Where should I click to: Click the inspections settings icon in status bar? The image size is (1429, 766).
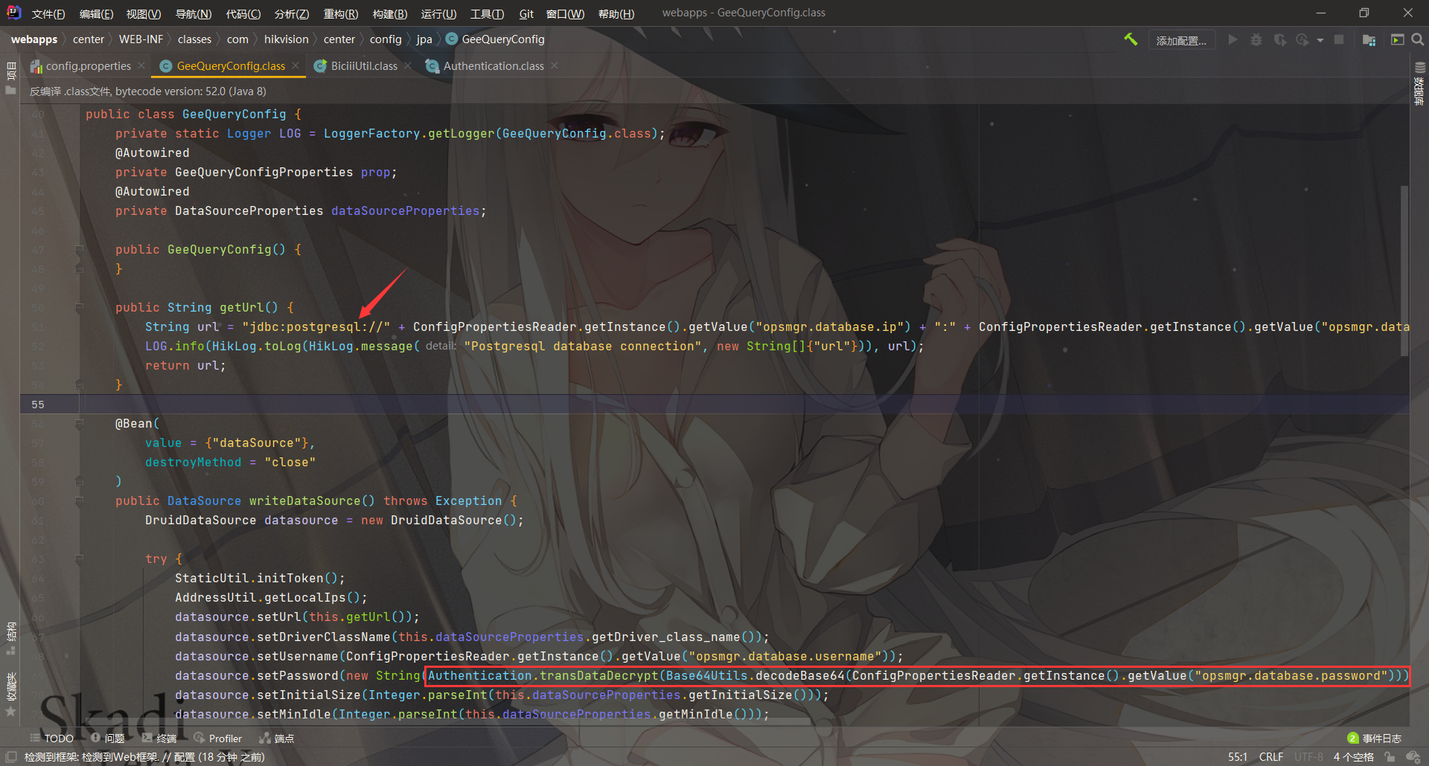tap(1413, 757)
